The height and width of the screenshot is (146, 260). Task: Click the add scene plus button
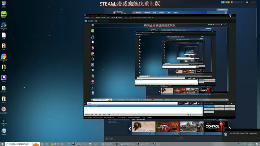coord(209,112)
